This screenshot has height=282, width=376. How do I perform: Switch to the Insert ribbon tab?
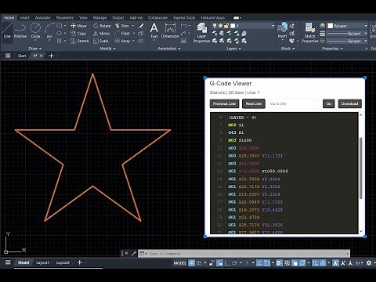tap(25, 17)
